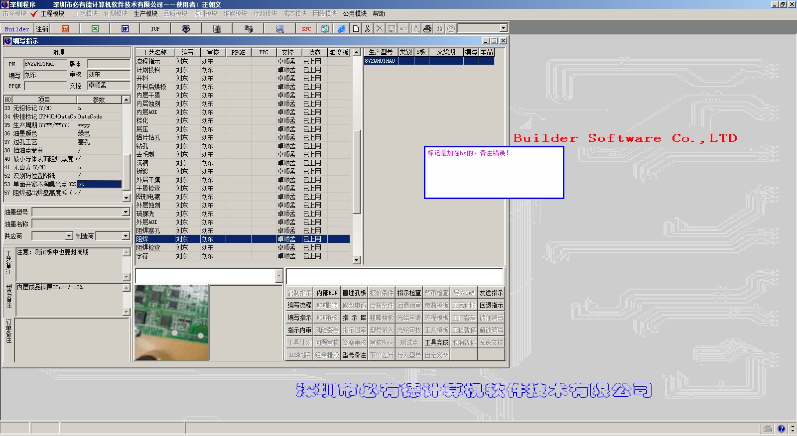Click the 指示检查 button
The image size is (797, 436).
coord(409,293)
